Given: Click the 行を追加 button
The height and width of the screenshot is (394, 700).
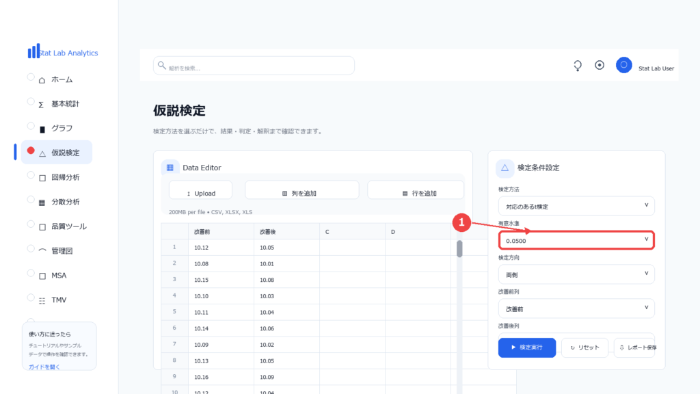Looking at the screenshot, I should 416,190.
